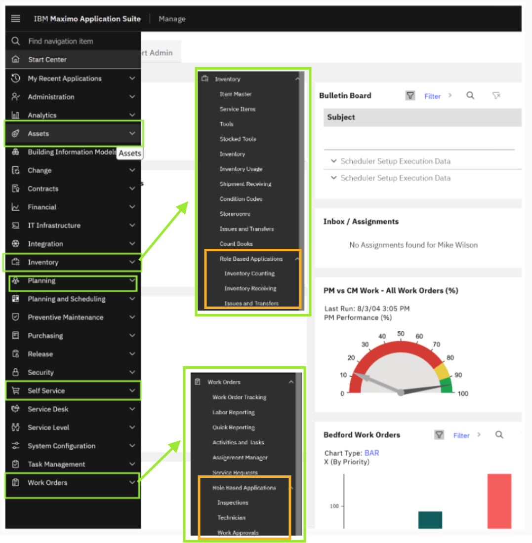This screenshot has width=532, height=543.
Task: Expand the Service Level chevron
Action: click(132, 427)
